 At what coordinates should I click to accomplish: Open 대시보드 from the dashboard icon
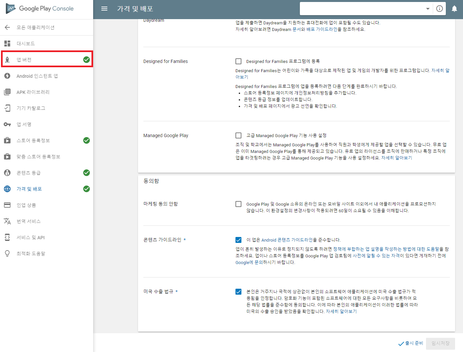[7, 44]
